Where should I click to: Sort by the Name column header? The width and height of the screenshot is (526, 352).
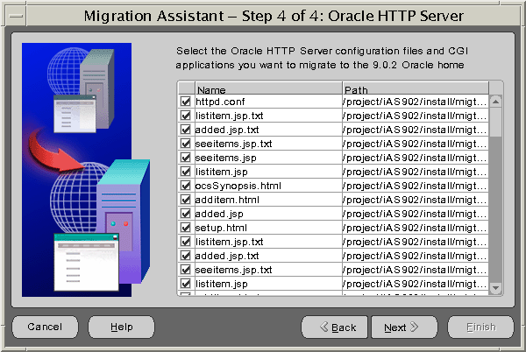click(x=268, y=88)
